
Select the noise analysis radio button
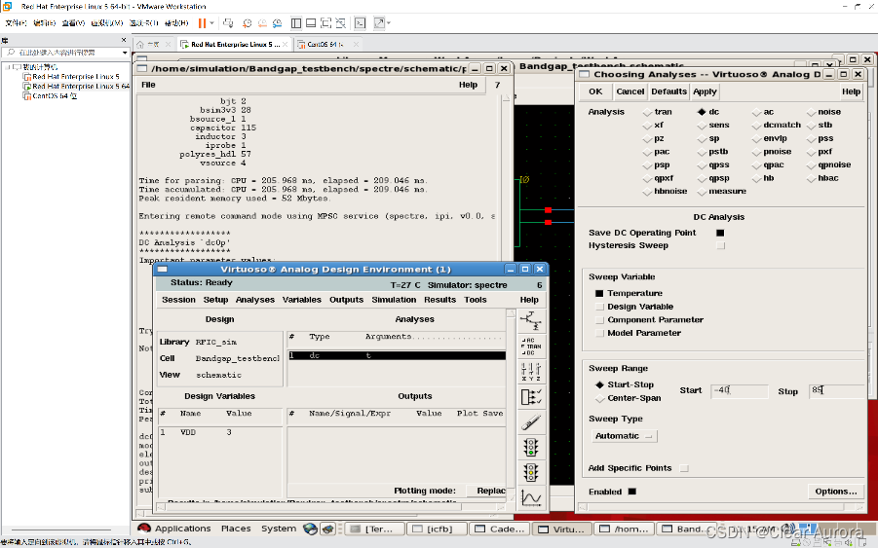pyautogui.click(x=811, y=112)
